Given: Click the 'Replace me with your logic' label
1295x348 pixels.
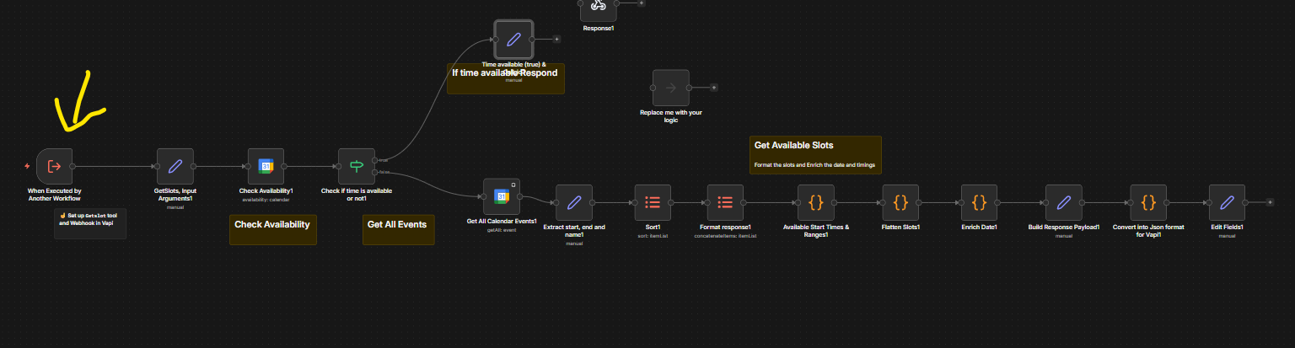Looking at the screenshot, I should tap(671, 116).
